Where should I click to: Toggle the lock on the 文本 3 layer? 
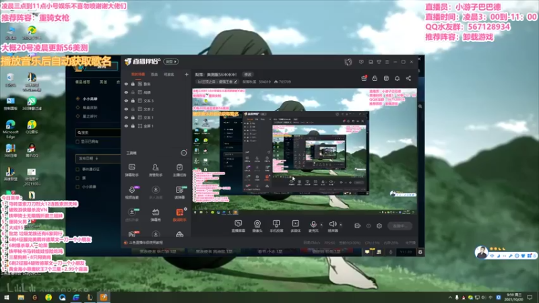(133, 100)
